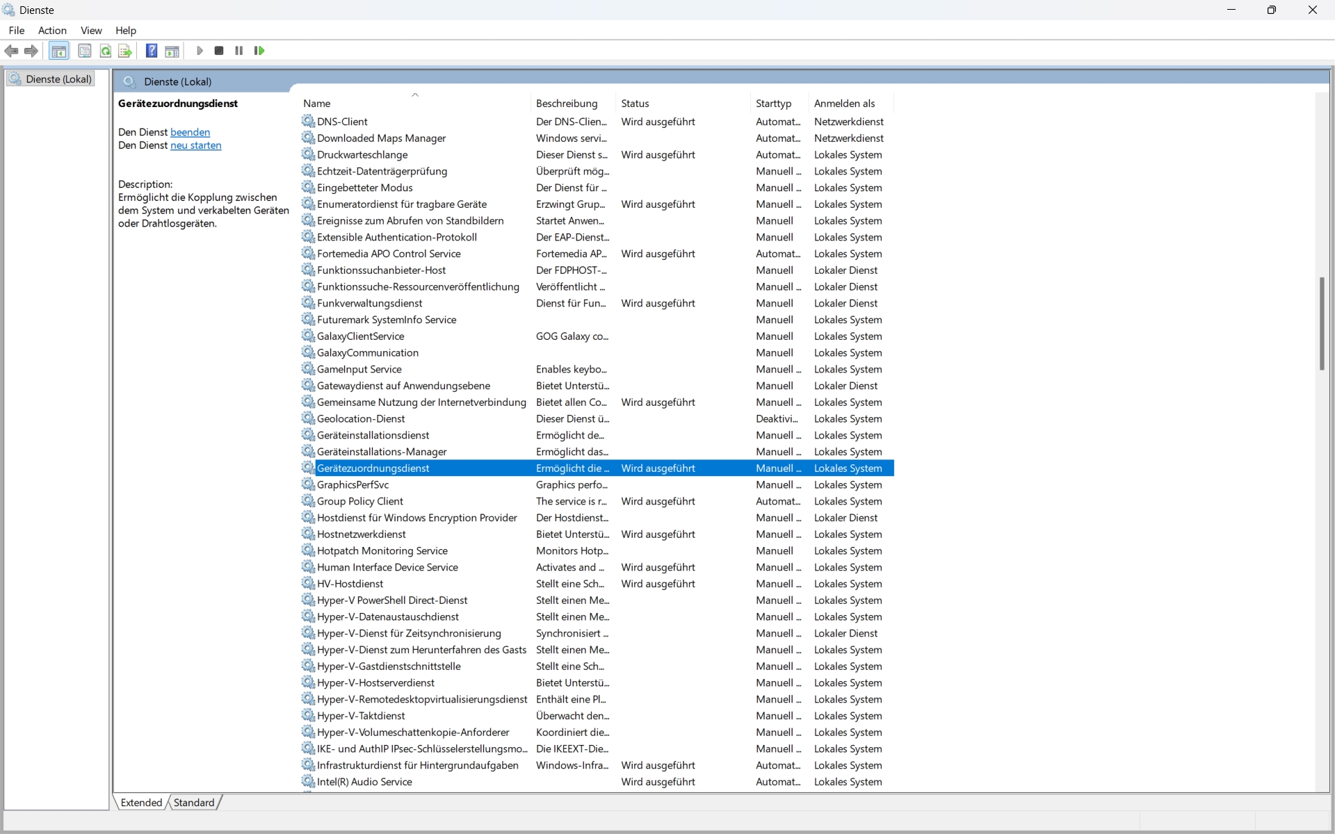Click the Pause Service toolbar icon
1335x834 pixels.
(x=239, y=51)
